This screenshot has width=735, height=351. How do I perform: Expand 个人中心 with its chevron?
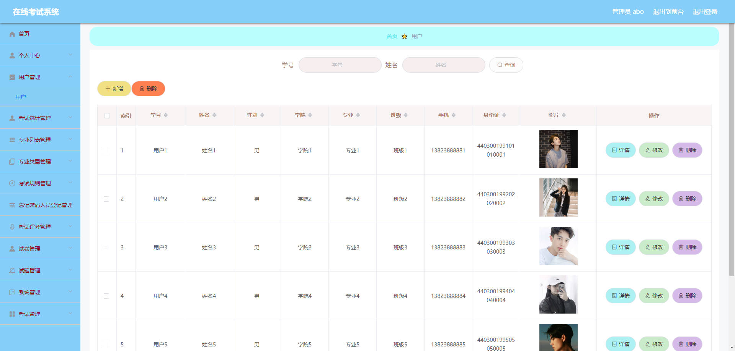[70, 55]
